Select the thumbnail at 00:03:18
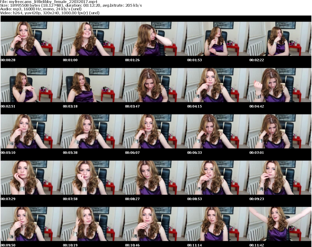 click(x=94, y=85)
